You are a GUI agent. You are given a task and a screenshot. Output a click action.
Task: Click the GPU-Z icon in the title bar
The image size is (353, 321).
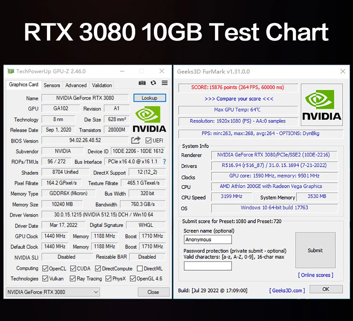(x=11, y=71)
